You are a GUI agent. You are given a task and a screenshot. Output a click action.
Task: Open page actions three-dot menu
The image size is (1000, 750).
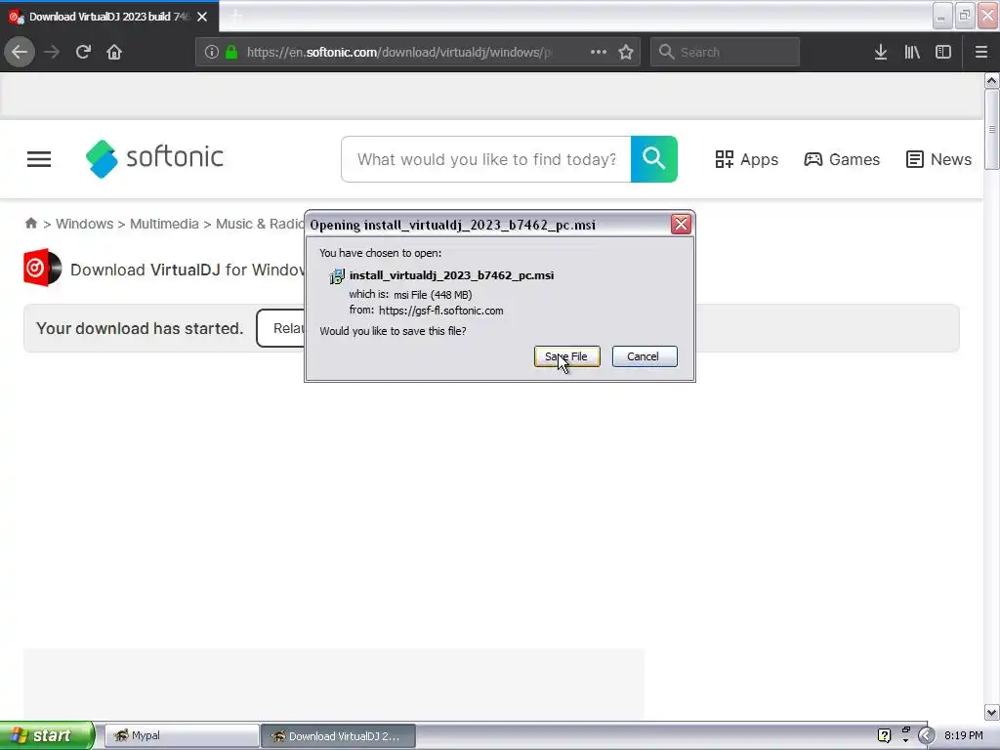599,52
